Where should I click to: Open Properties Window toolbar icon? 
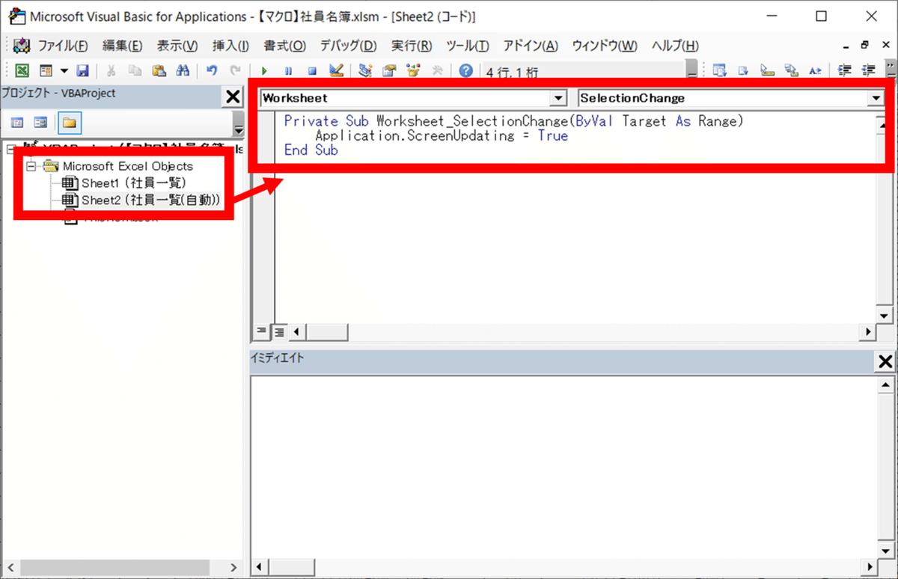389,71
